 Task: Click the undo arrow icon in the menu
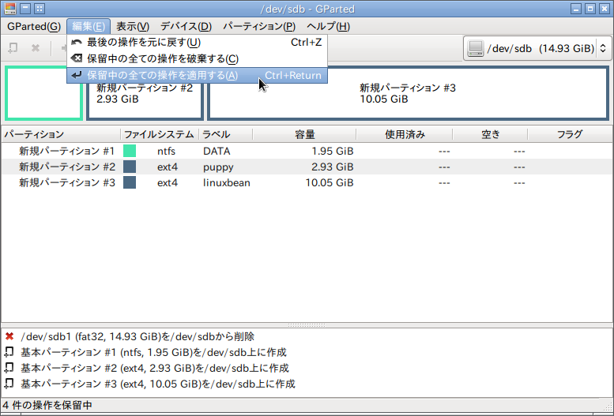tap(77, 43)
